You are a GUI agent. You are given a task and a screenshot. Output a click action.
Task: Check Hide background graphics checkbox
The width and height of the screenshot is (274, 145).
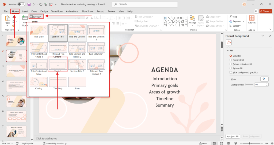pyautogui.click(x=231, y=72)
